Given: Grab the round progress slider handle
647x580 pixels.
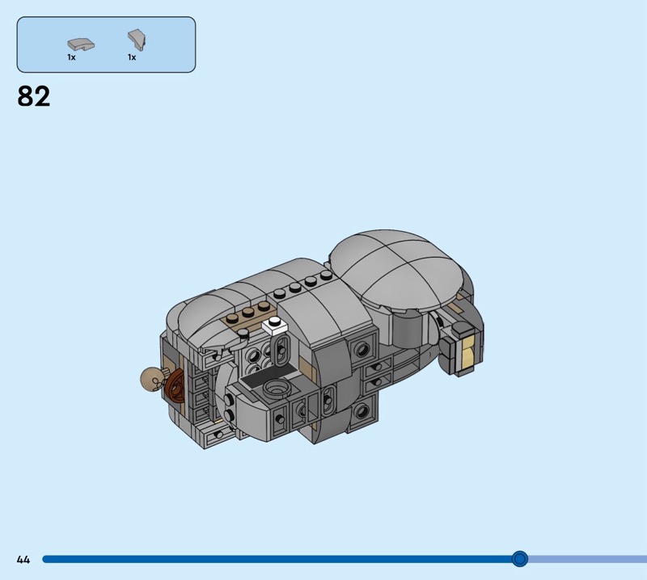Looking at the screenshot, I should pyautogui.click(x=520, y=559).
